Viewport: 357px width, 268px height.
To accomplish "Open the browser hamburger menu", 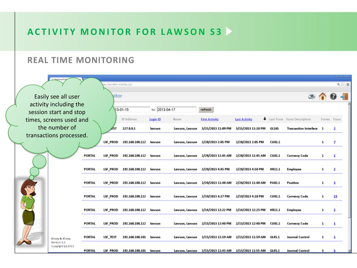I will pos(348,84).
